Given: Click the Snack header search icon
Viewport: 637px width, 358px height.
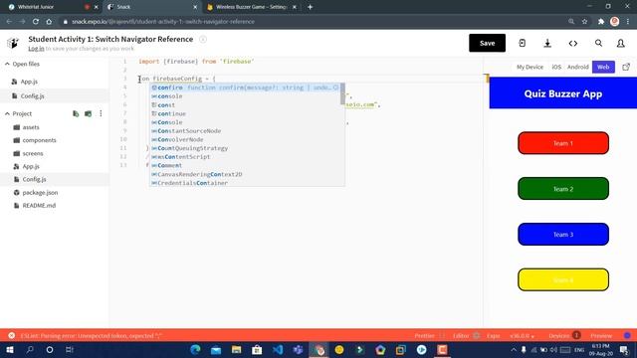Looking at the screenshot, I should point(598,43).
